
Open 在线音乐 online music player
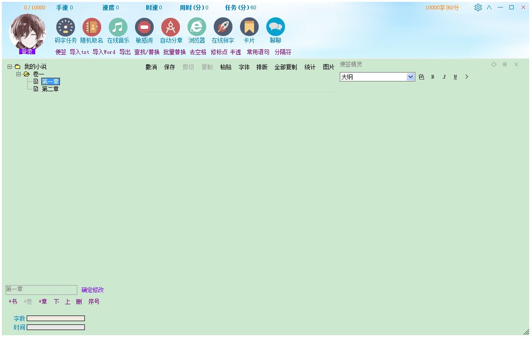[118, 27]
